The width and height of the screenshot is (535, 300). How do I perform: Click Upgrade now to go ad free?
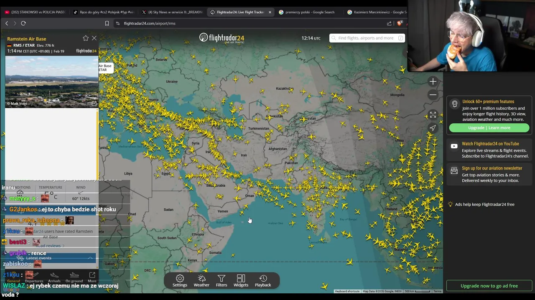coord(489,286)
